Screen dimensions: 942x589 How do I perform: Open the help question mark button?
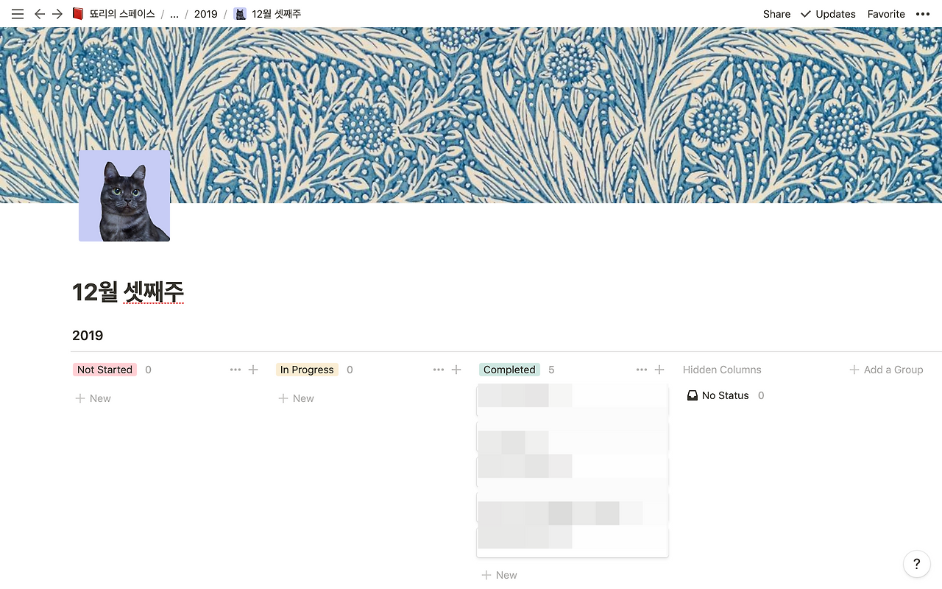916,564
